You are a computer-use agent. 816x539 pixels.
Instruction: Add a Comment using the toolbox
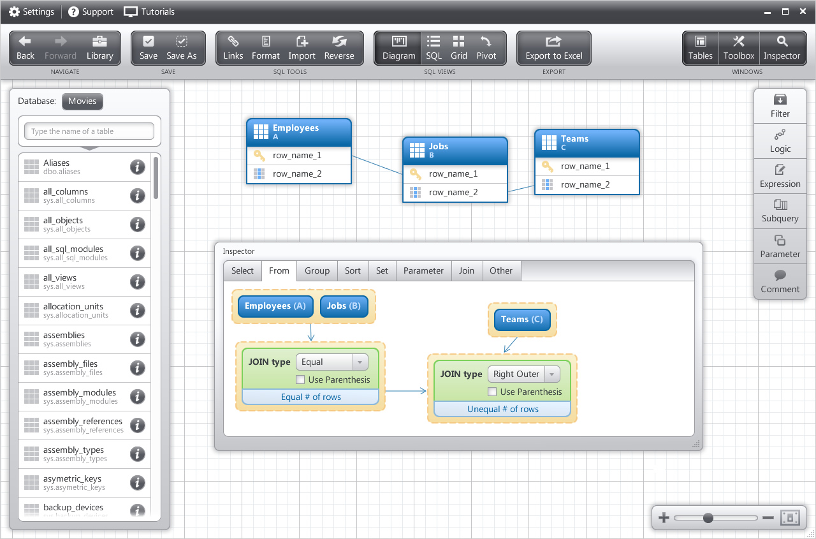point(780,281)
